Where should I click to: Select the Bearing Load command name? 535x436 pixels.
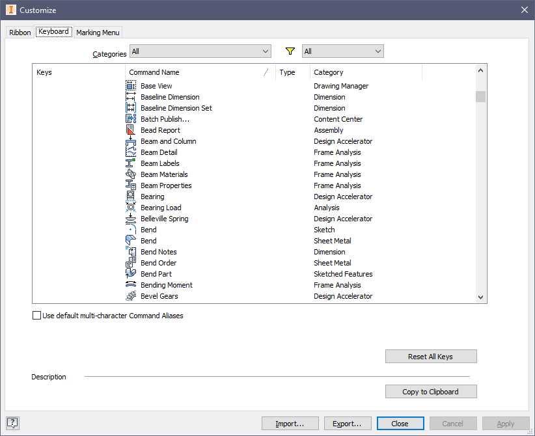pyautogui.click(x=161, y=208)
